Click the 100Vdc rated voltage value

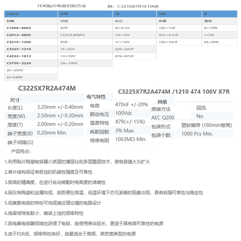124,113
